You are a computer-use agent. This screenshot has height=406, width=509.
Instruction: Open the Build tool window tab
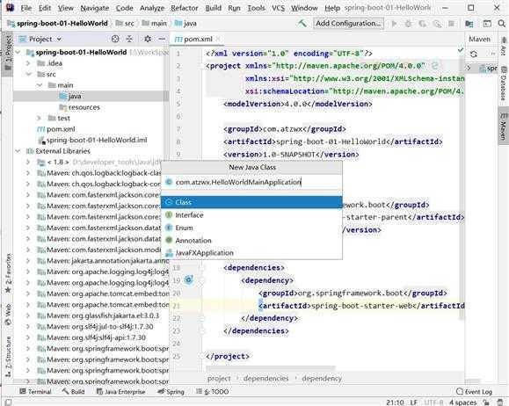pos(74,392)
